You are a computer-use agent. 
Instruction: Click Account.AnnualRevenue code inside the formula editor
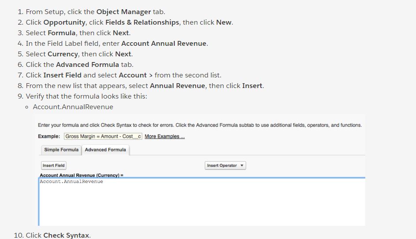(x=71, y=181)
